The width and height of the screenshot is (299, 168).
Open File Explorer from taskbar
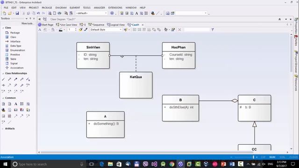pyautogui.click(x=110, y=164)
